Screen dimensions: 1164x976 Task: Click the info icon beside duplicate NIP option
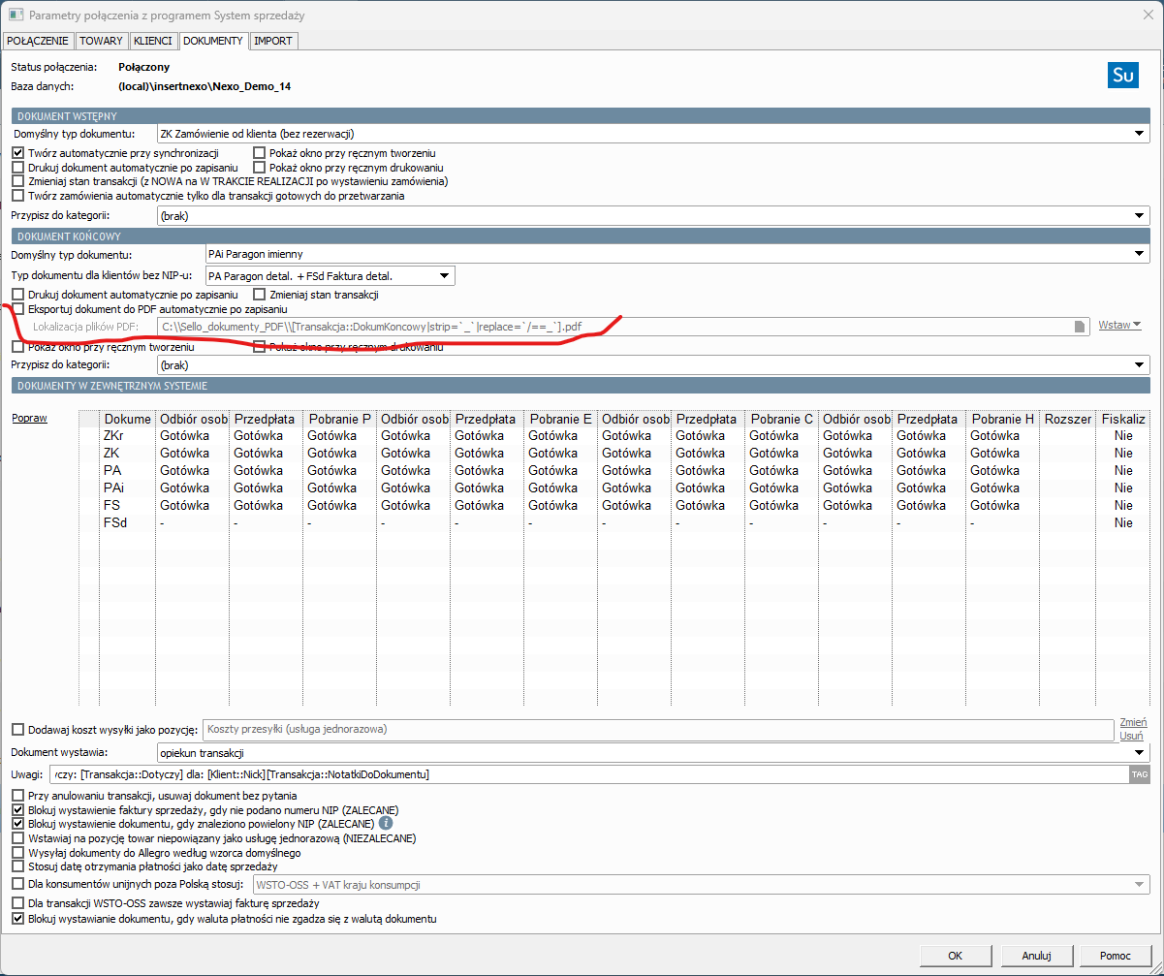point(385,823)
